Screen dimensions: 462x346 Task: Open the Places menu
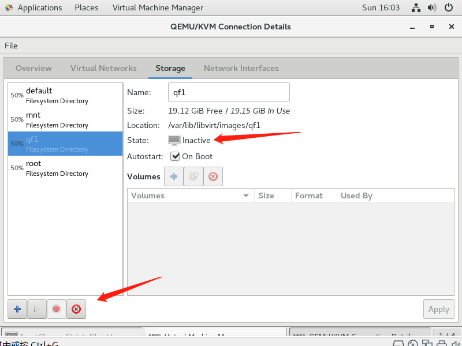pyautogui.click(x=86, y=7)
